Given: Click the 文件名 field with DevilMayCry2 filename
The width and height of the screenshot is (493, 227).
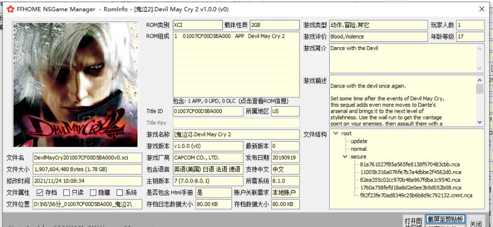Looking at the screenshot, I should pyautogui.click(x=87, y=158).
